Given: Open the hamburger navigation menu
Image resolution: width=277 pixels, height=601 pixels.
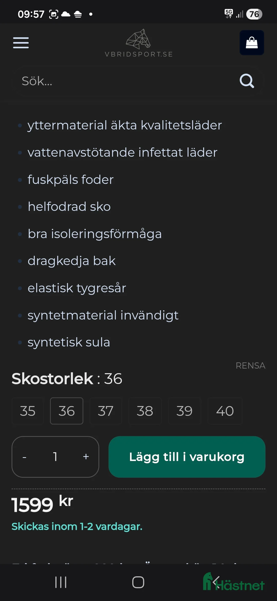Looking at the screenshot, I should point(21,43).
